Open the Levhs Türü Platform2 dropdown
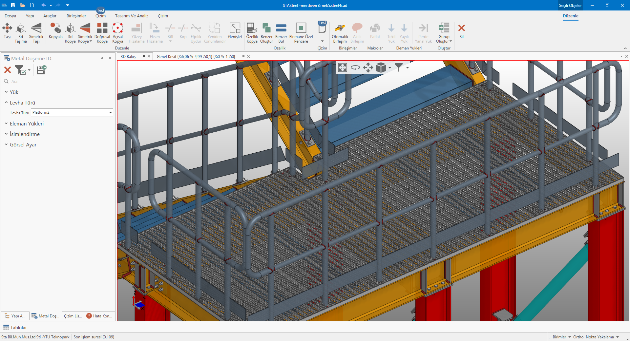Image resolution: width=630 pixels, height=341 pixels. [x=110, y=113]
